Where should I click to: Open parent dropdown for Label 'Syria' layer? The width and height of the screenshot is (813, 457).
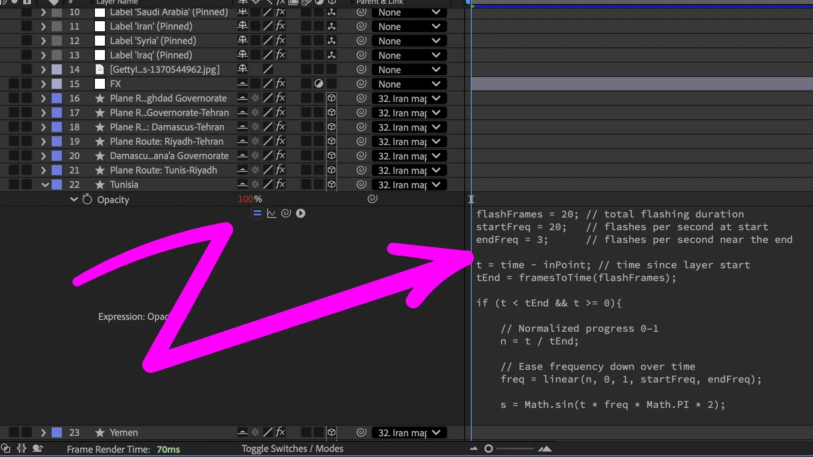409,41
